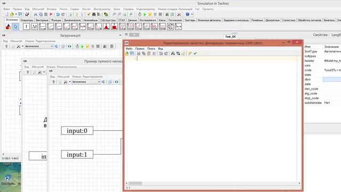The image size is (341, 192).
Task: Click blue help icon in main toolbar
Action: point(188,14)
